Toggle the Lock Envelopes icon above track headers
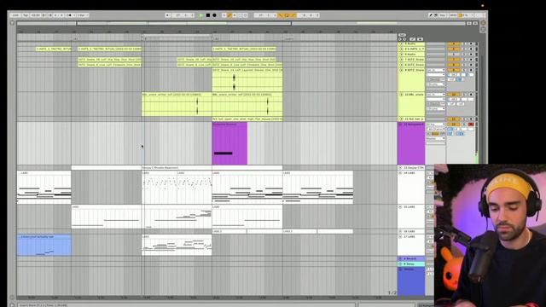Viewport: 546px width, 307px height. click(420, 39)
